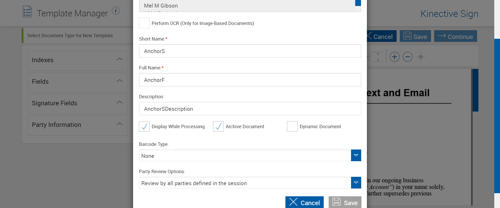This screenshot has height=208, width=500.
Task: Click the Template Manager info icon
Action: click(116, 11)
